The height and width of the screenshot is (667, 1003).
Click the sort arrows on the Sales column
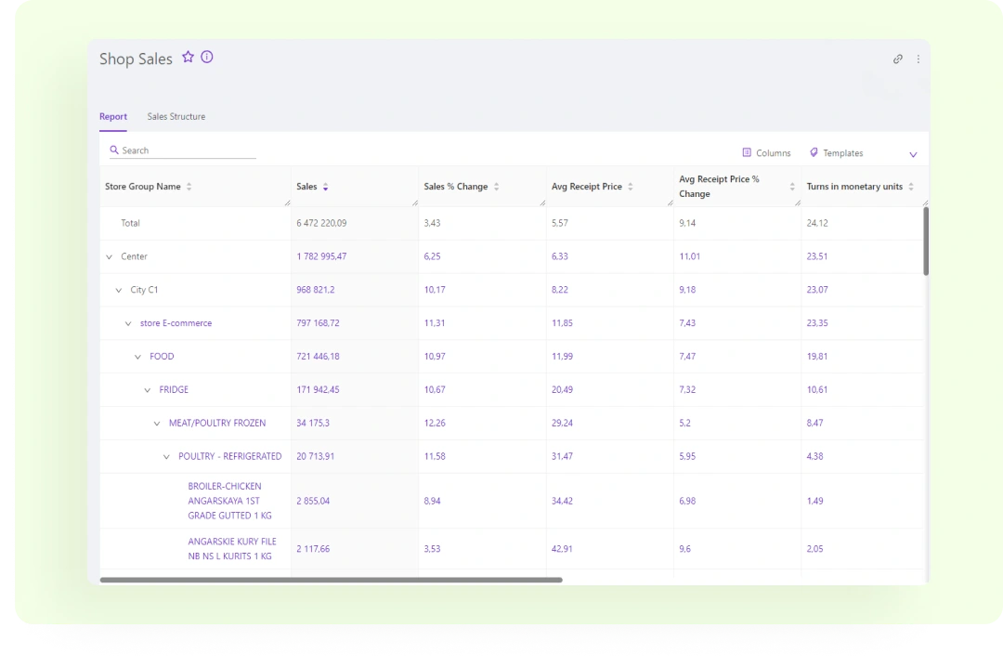pos(325,186)
